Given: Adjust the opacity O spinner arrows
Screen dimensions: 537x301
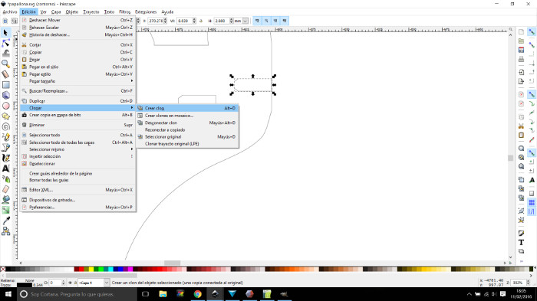Looking at the screenshot, I should click(x=64, y=283).
